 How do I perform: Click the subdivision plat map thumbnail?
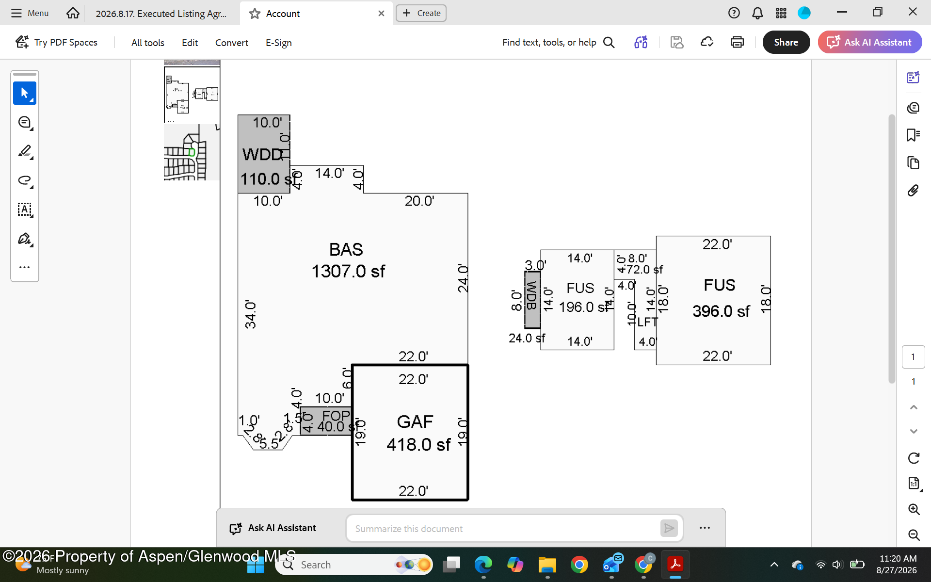(192, 152)
